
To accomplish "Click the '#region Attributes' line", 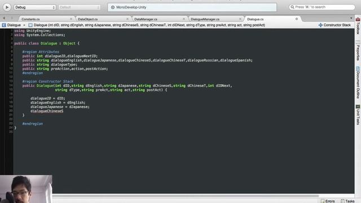I will pyautogui.click(x=41, y=52).
